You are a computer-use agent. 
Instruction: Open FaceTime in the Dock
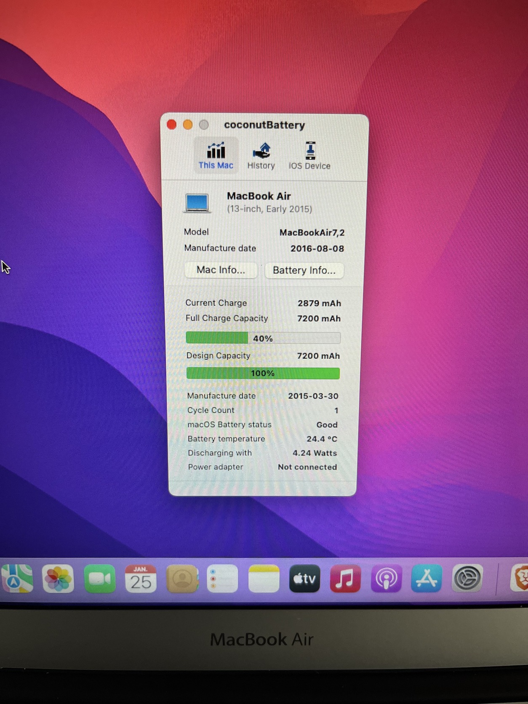99,579
